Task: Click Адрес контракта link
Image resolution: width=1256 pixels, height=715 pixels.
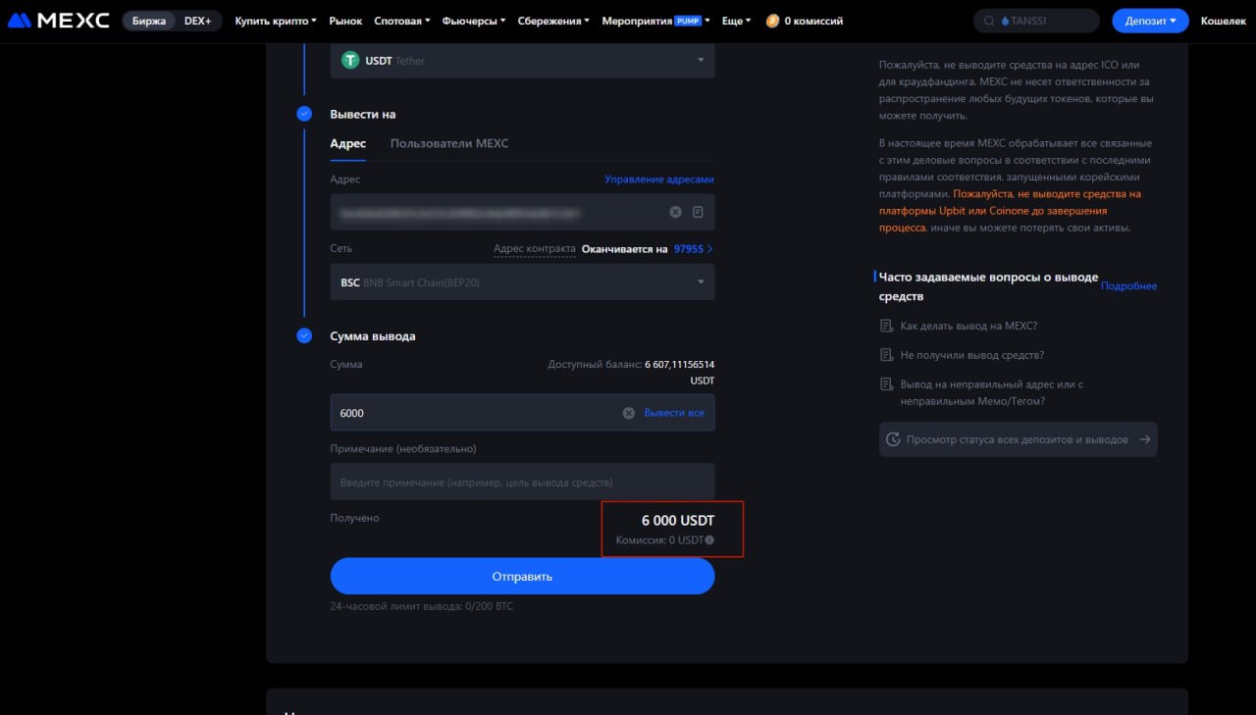Action: [x=535, y=249]
